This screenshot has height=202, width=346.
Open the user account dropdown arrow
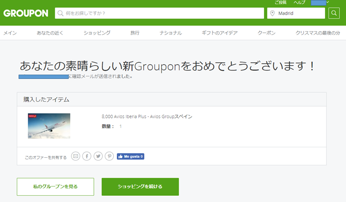[328, 2]
